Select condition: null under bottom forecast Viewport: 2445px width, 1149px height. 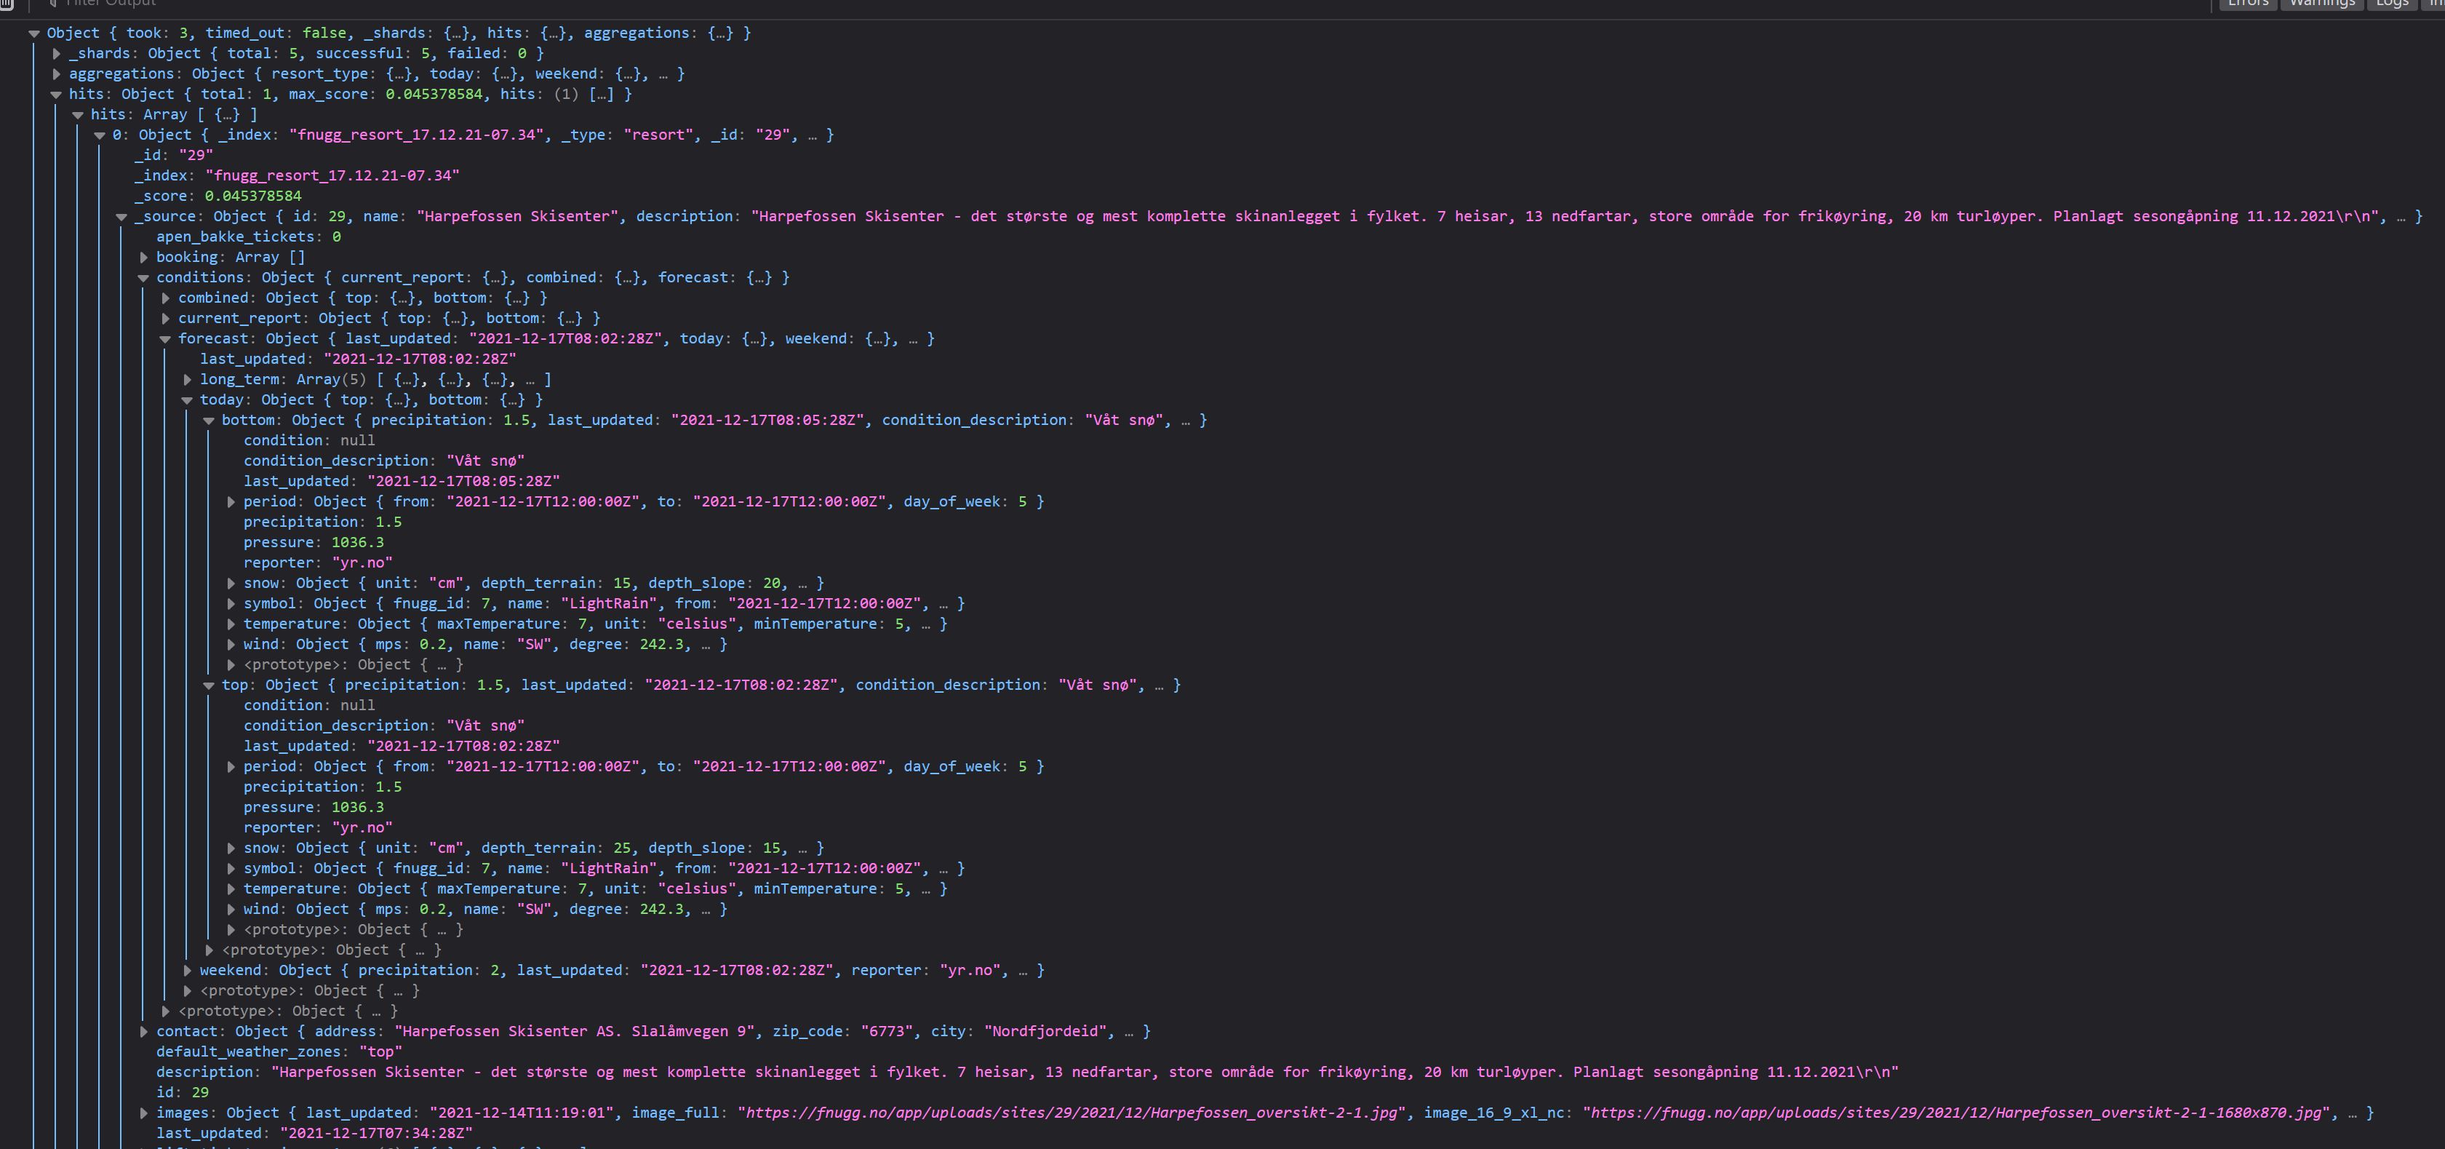point(309,441)
